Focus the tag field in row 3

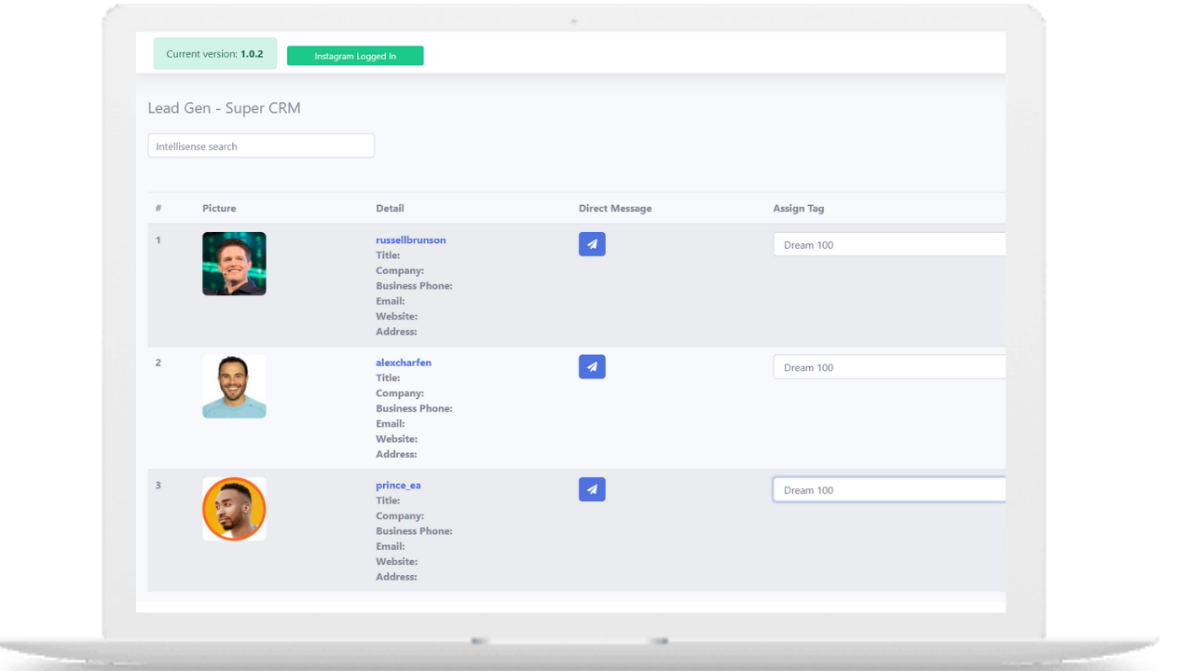[888, 490]
